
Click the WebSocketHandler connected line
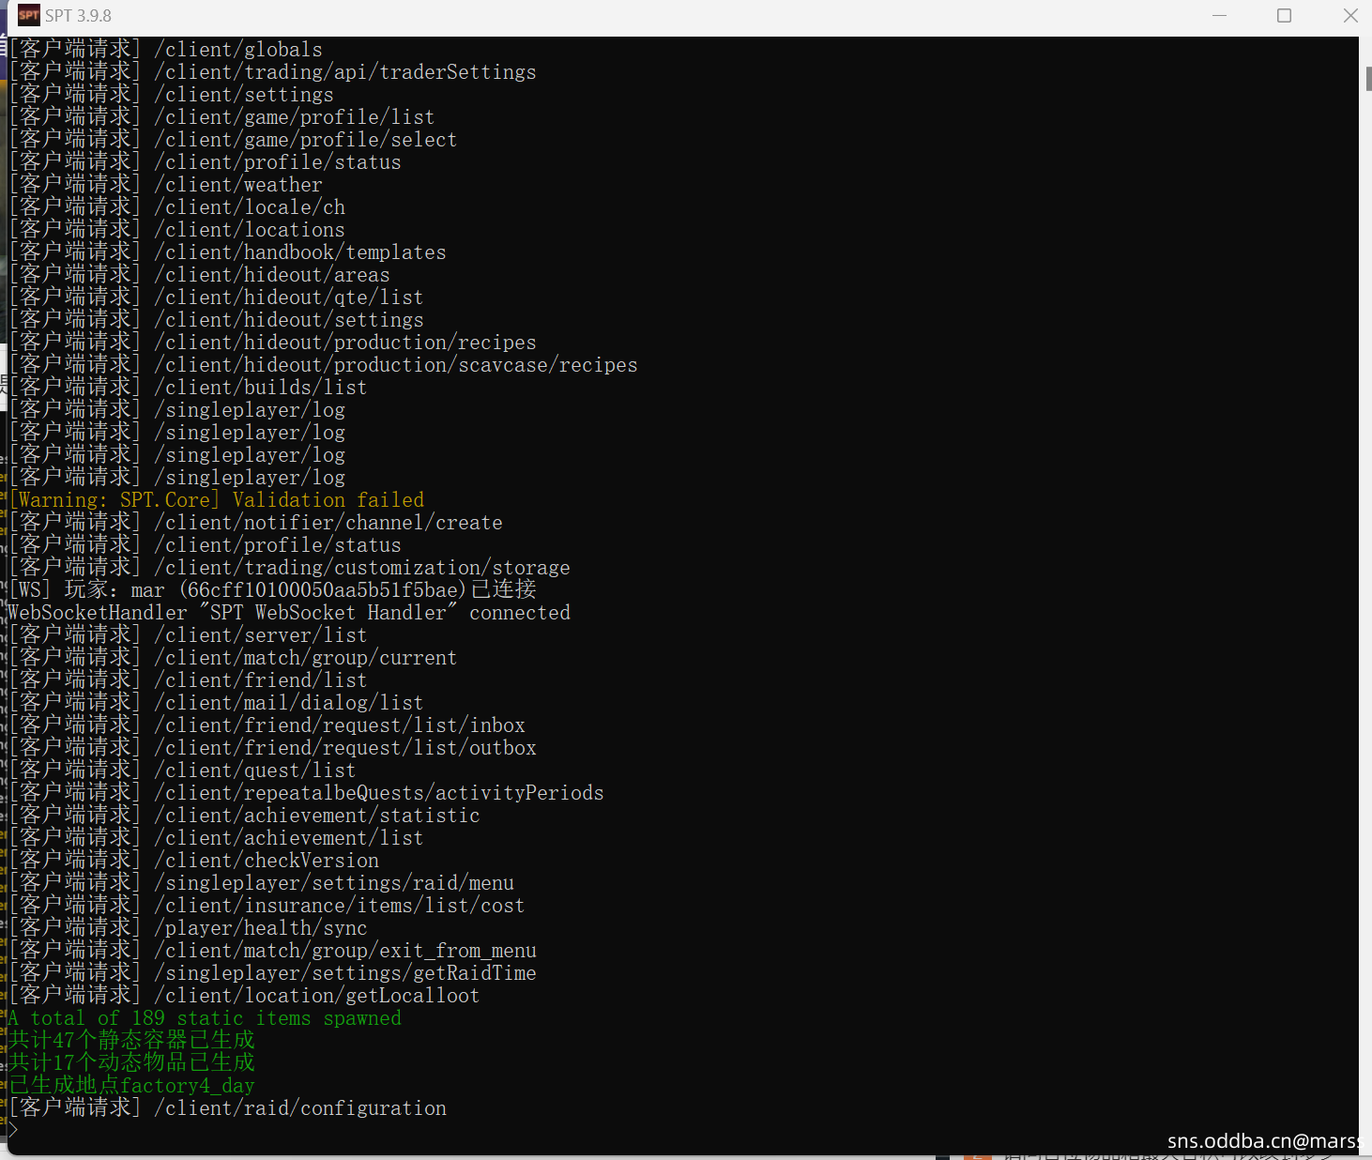click(x=289, y=613)
